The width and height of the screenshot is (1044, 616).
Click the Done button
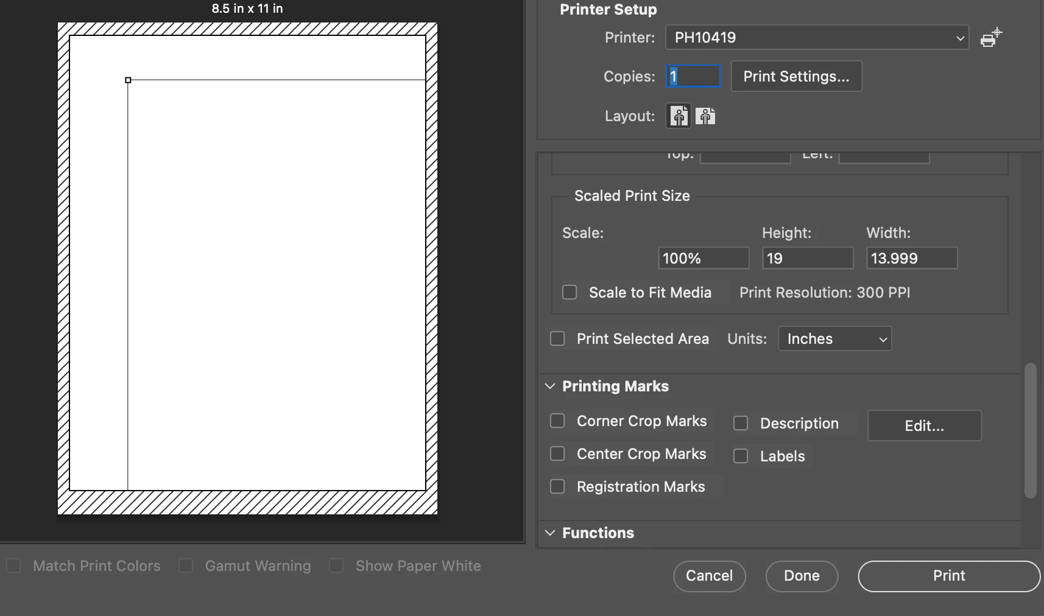click(x=802, y=576)
